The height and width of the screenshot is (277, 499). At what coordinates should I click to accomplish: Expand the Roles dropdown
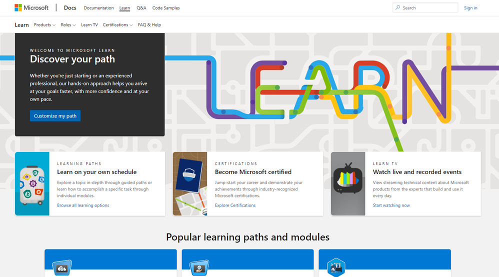click(x=68, y=25)
